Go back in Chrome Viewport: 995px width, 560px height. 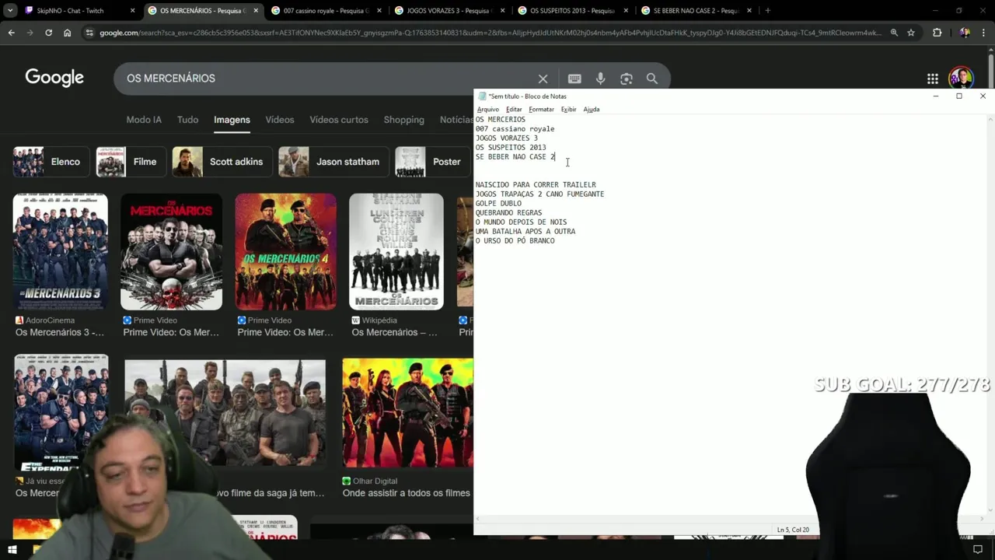(x=11, y=33)
